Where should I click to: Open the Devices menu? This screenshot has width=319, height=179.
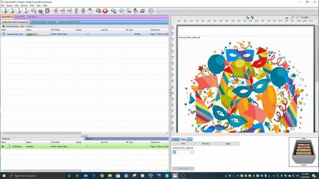click(x=24, y=5)
